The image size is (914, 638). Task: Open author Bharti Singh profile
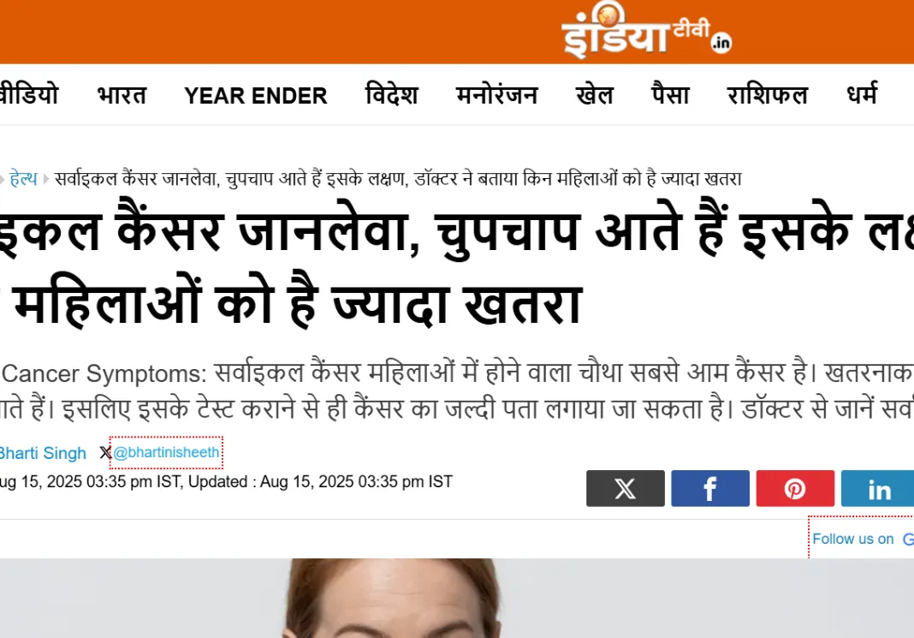pyautogui.click(x=43, y=453)
